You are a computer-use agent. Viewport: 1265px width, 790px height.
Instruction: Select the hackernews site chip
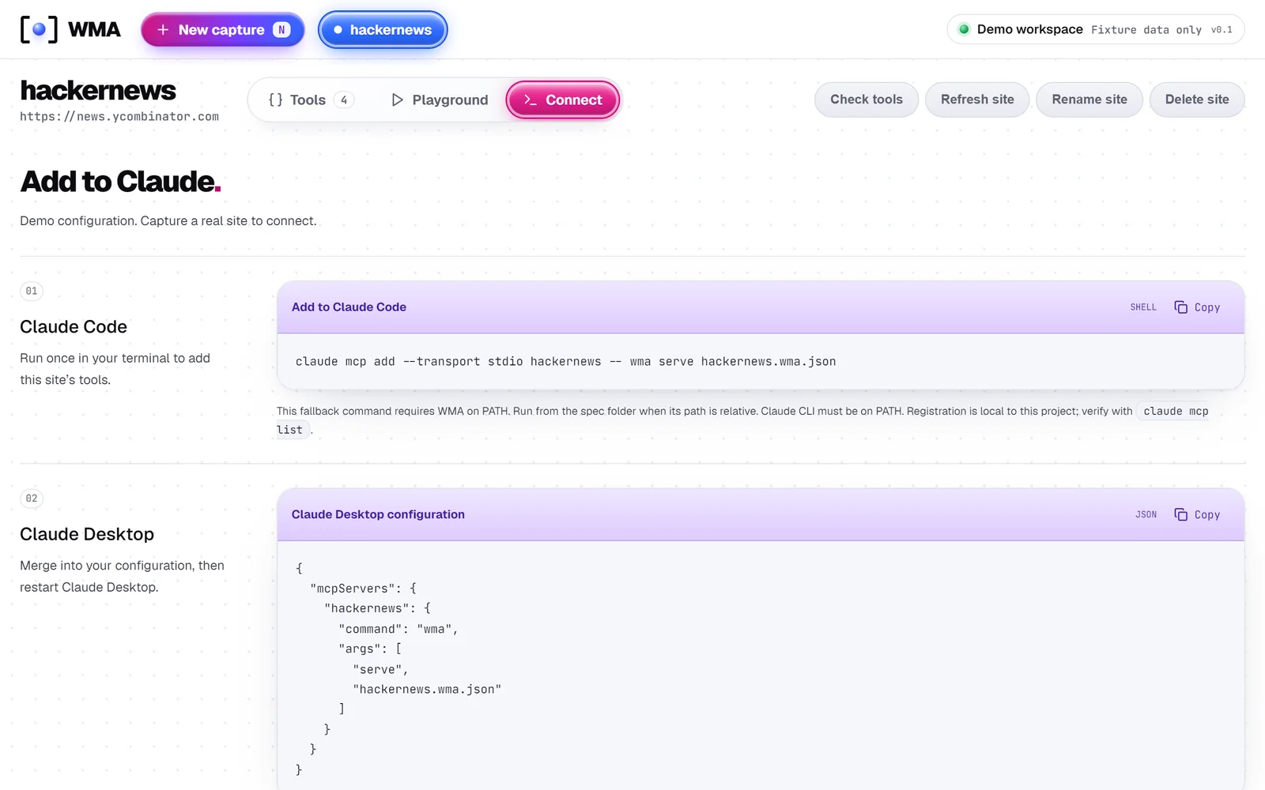click(x=383, y=30)
